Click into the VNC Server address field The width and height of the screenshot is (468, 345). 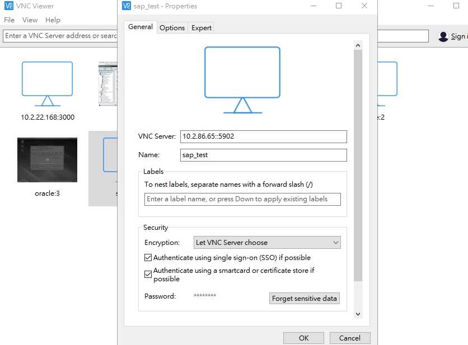point(264,136)
